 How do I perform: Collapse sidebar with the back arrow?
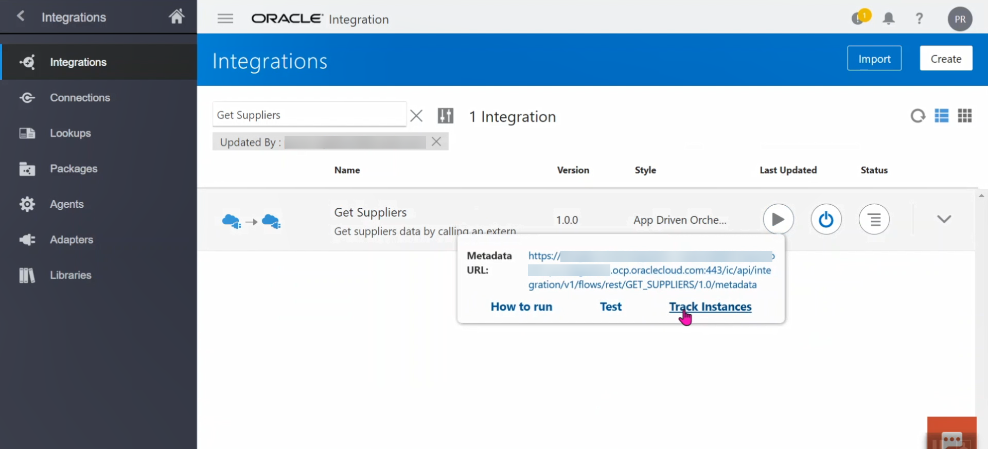pos(21,16)
